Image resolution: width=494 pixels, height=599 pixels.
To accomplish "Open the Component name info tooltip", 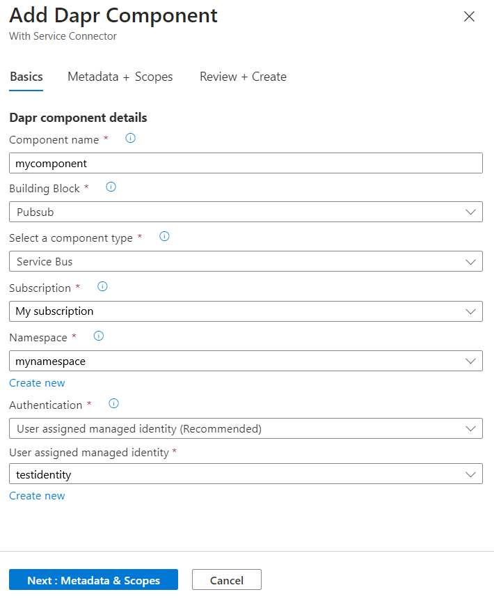I will click(130, 139).
